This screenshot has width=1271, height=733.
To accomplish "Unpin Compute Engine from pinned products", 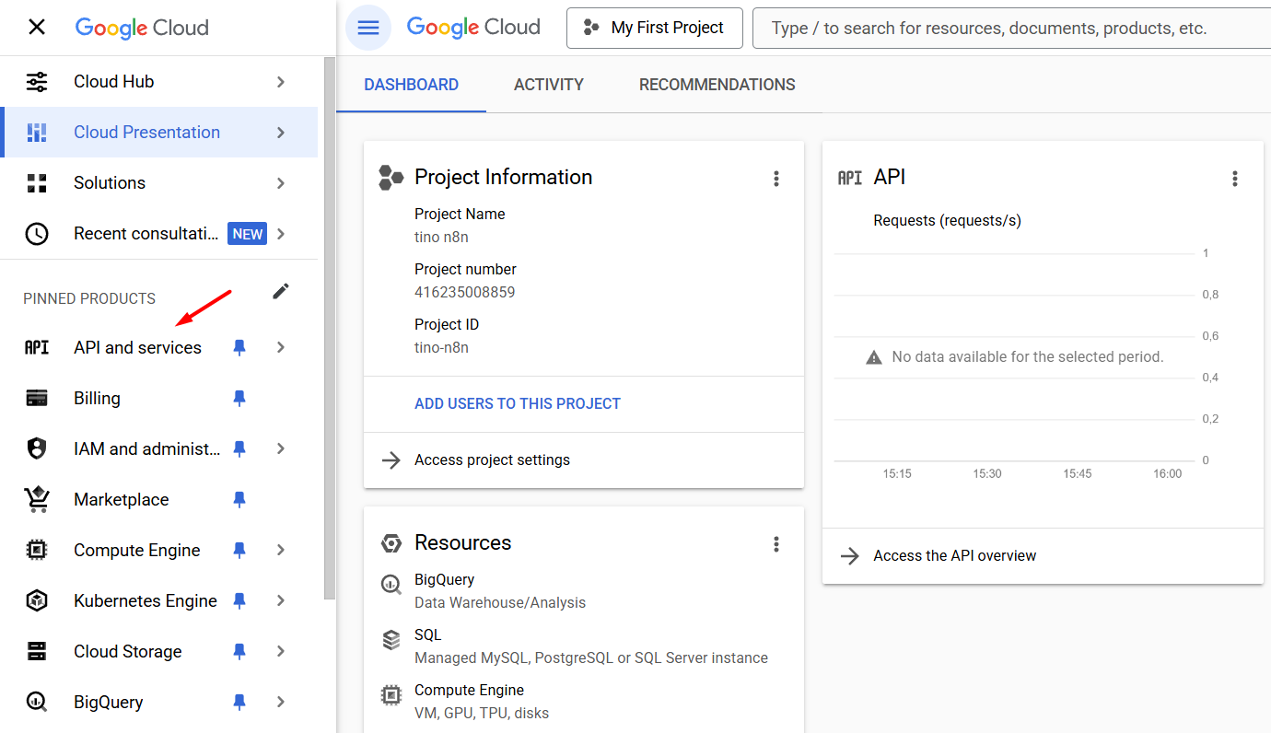I will (239, 550).
